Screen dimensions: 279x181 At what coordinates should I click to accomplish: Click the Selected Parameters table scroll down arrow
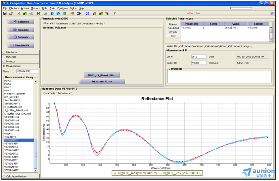[271, 40]
